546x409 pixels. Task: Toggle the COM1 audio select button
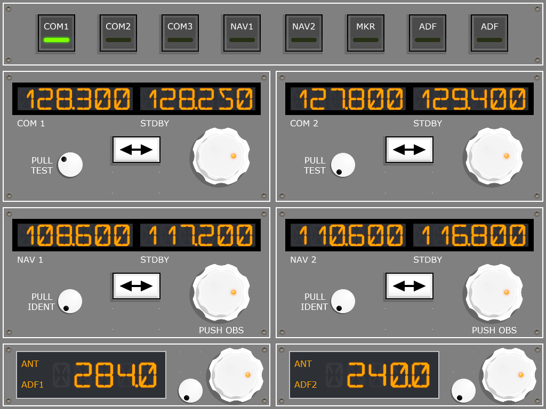tap(57, 33)
